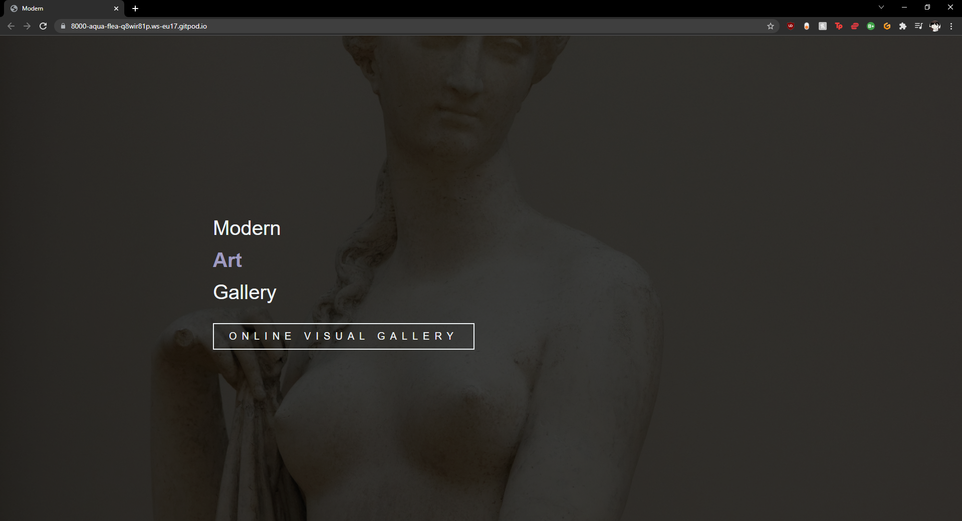
Task: Expand the tab search dropdown arrow
Action: (x=881, y=8)
